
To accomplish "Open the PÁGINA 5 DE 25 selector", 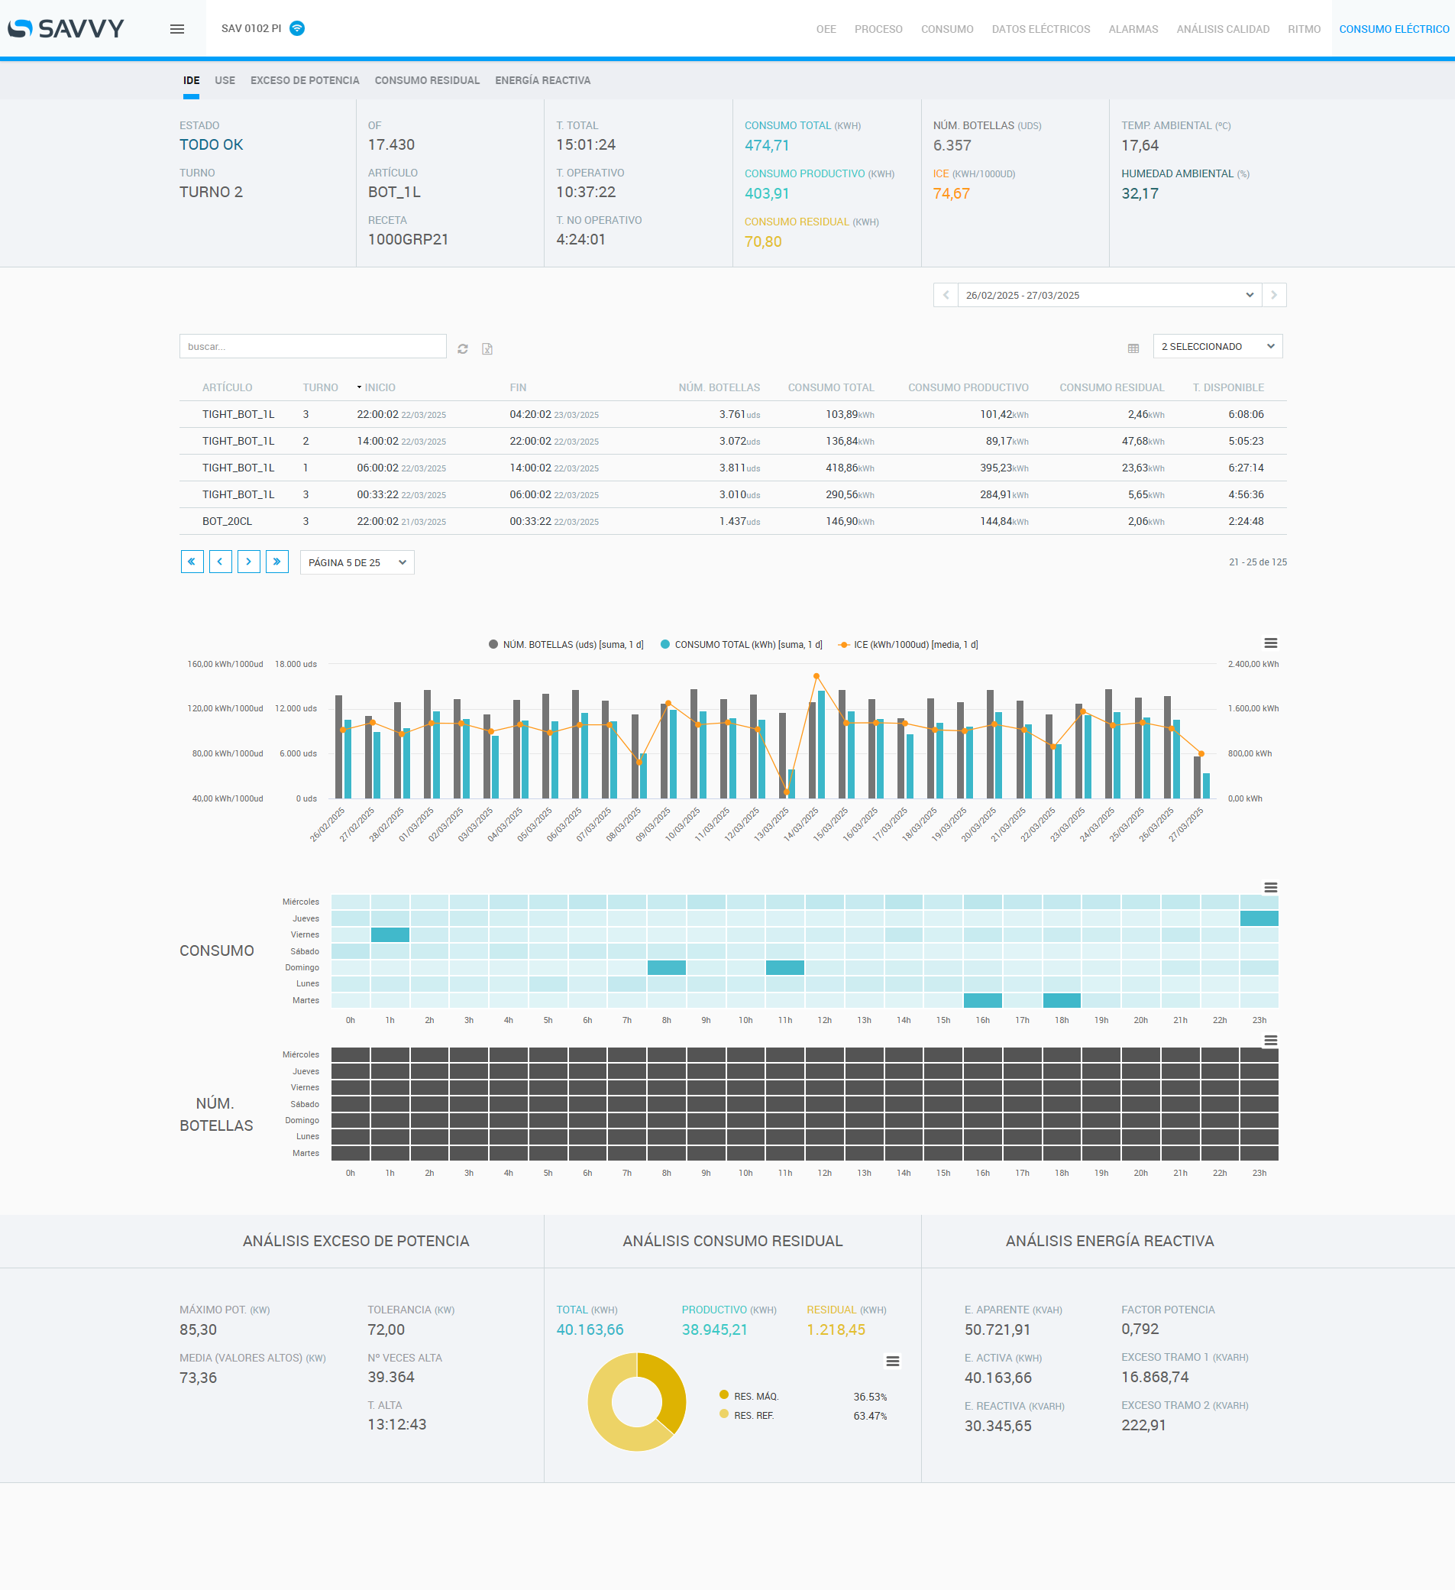I will [357, 562].
